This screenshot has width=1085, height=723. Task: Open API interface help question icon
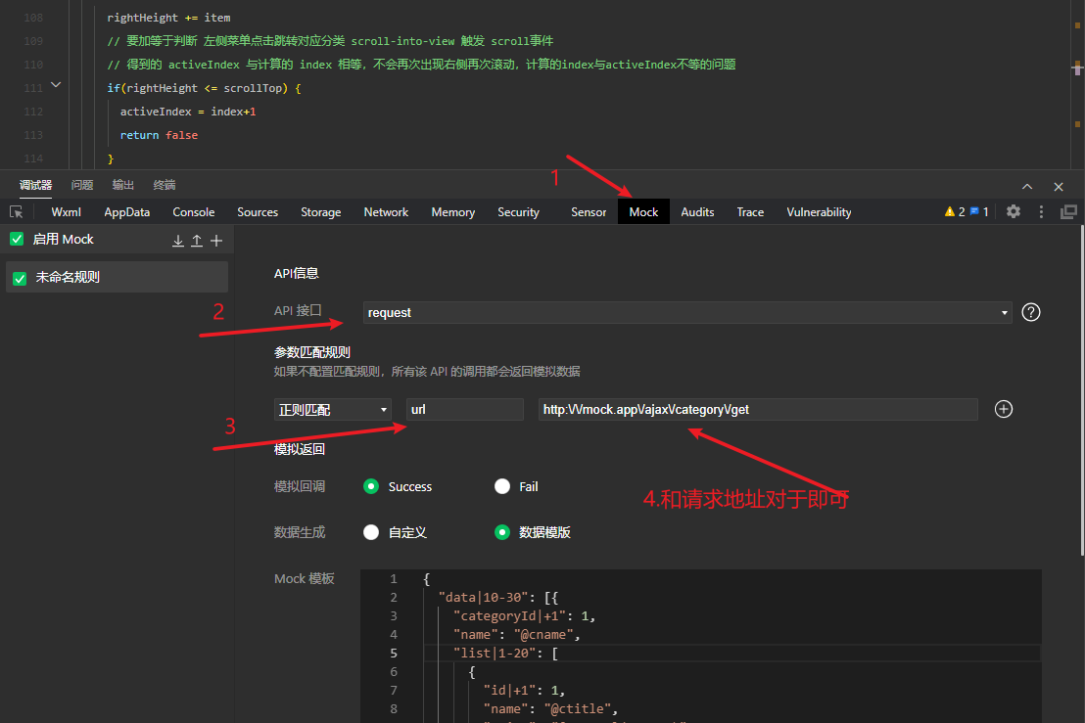pyautogui.click(x=1031, y=312)
